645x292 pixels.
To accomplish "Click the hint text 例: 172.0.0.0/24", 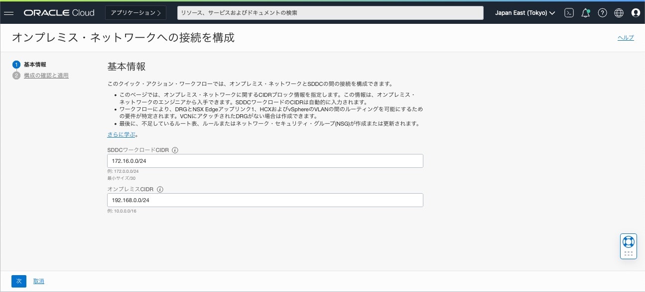I will click(123, 171).
